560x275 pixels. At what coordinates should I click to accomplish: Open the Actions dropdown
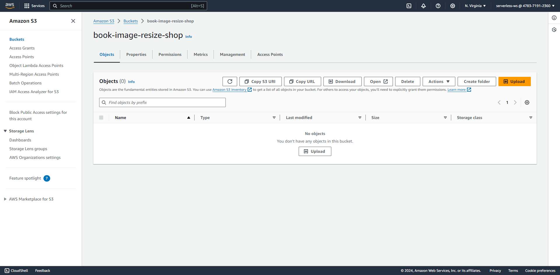(439, 81)
